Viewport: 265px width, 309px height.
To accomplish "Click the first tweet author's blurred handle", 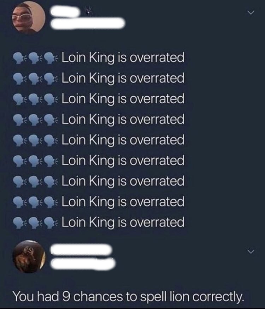I will 88,24.
